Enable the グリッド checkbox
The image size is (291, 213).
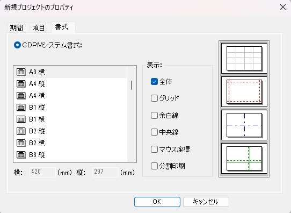(x=154, y=98)
